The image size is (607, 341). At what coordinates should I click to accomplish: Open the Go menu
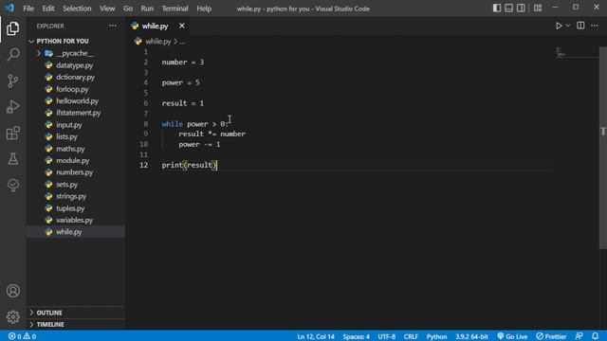tap(128, 9)
